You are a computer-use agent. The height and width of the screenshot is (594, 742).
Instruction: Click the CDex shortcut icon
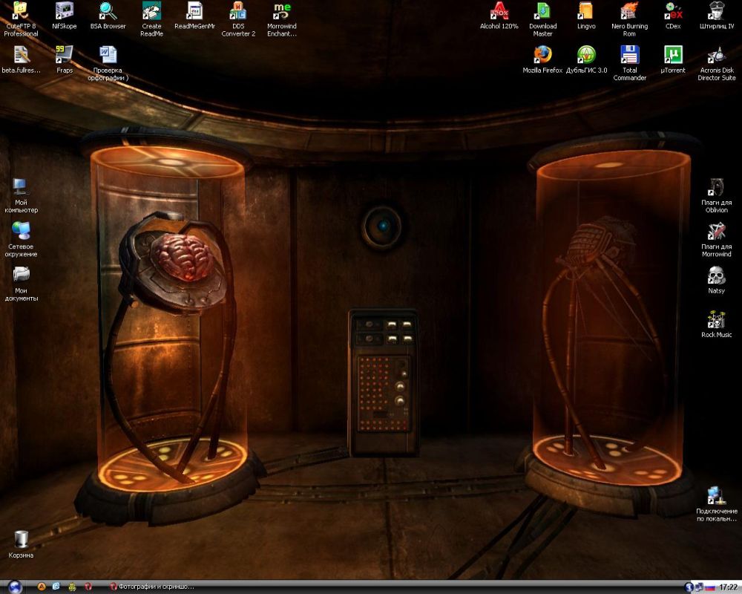673,16
